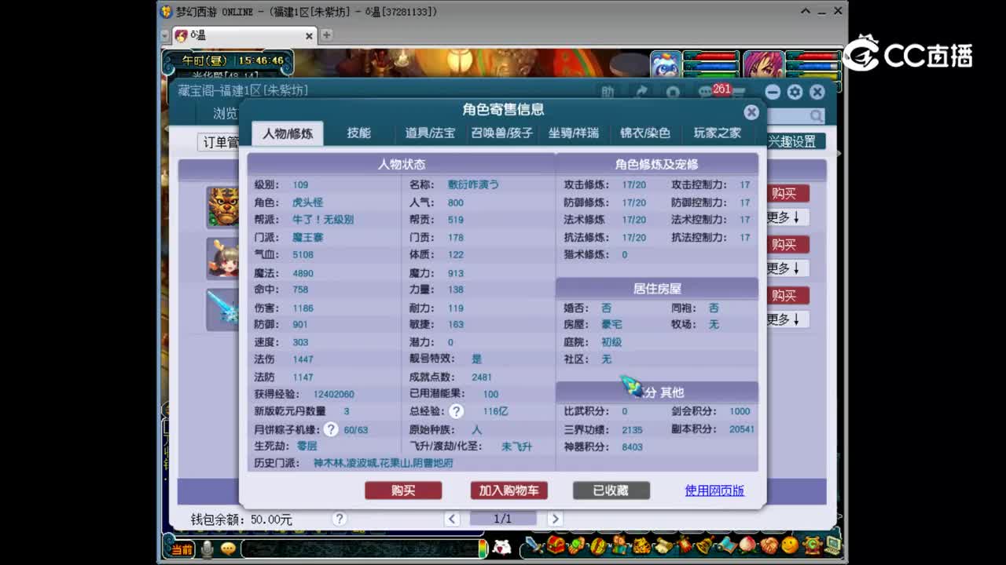Open the 道具/法宝 tab
The height and width of the screenshot is (565, 1006).
(430, 133)
